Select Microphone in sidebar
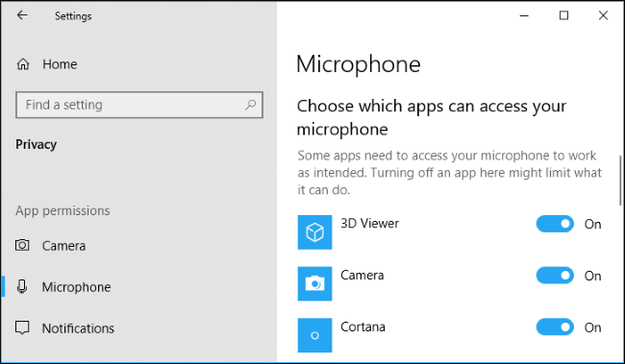Viewport: 625px width, 364px height. tap(77, 287)
